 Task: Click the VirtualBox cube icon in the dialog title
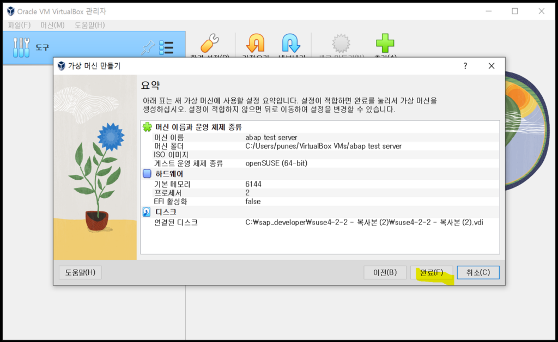coord(61,66)
